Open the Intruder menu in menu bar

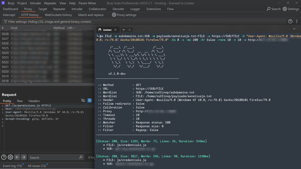(35, 3)
